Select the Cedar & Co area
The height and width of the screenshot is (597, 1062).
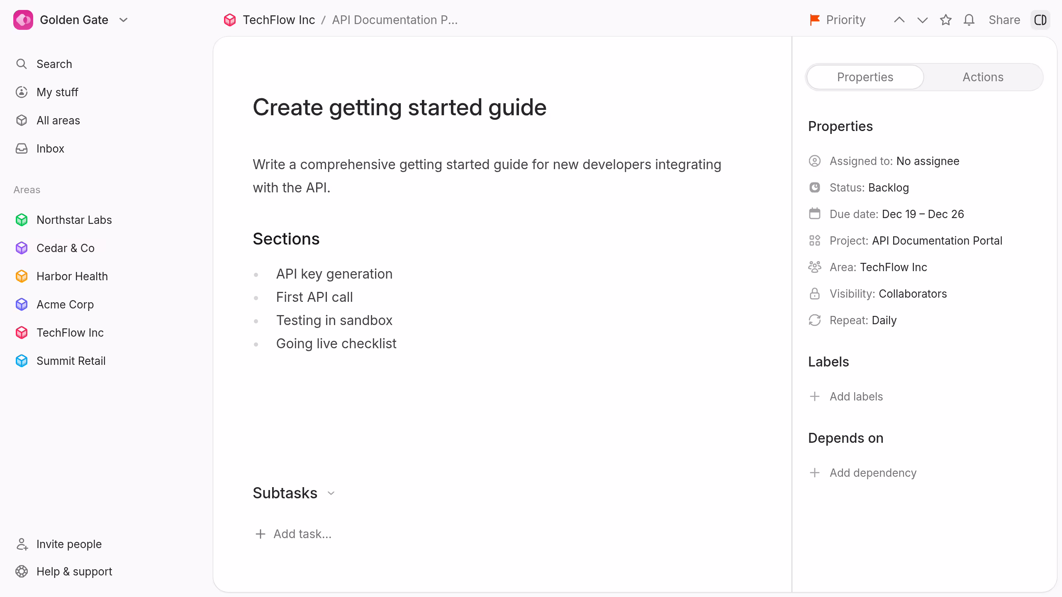click(55, 248)
